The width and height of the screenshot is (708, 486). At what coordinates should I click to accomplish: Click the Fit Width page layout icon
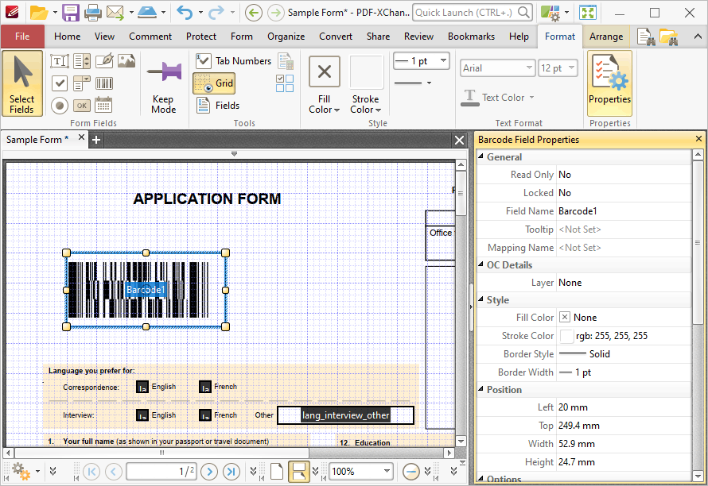[x=299, y=472]
